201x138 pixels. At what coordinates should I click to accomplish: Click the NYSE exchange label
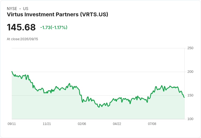coord(12,9)
